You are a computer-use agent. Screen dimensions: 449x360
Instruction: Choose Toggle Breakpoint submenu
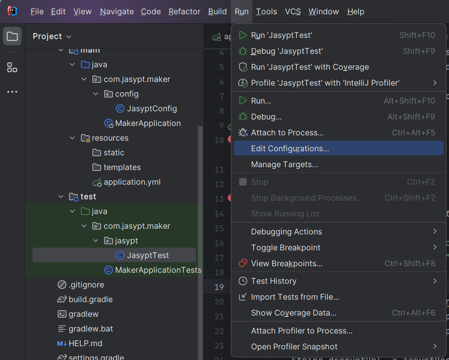[x=338, y=247]
